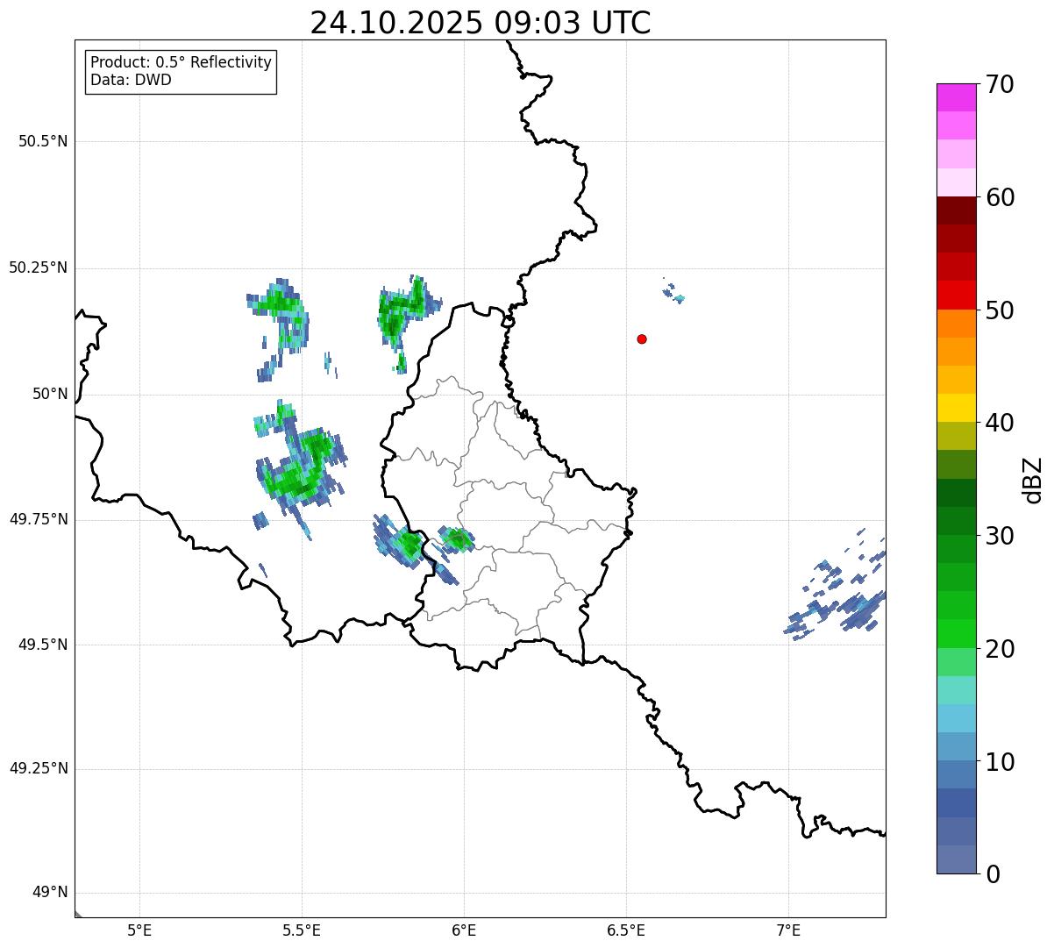Click the latitude label 50.25°N
This screenshot has width=1054, height=948.
38,267
